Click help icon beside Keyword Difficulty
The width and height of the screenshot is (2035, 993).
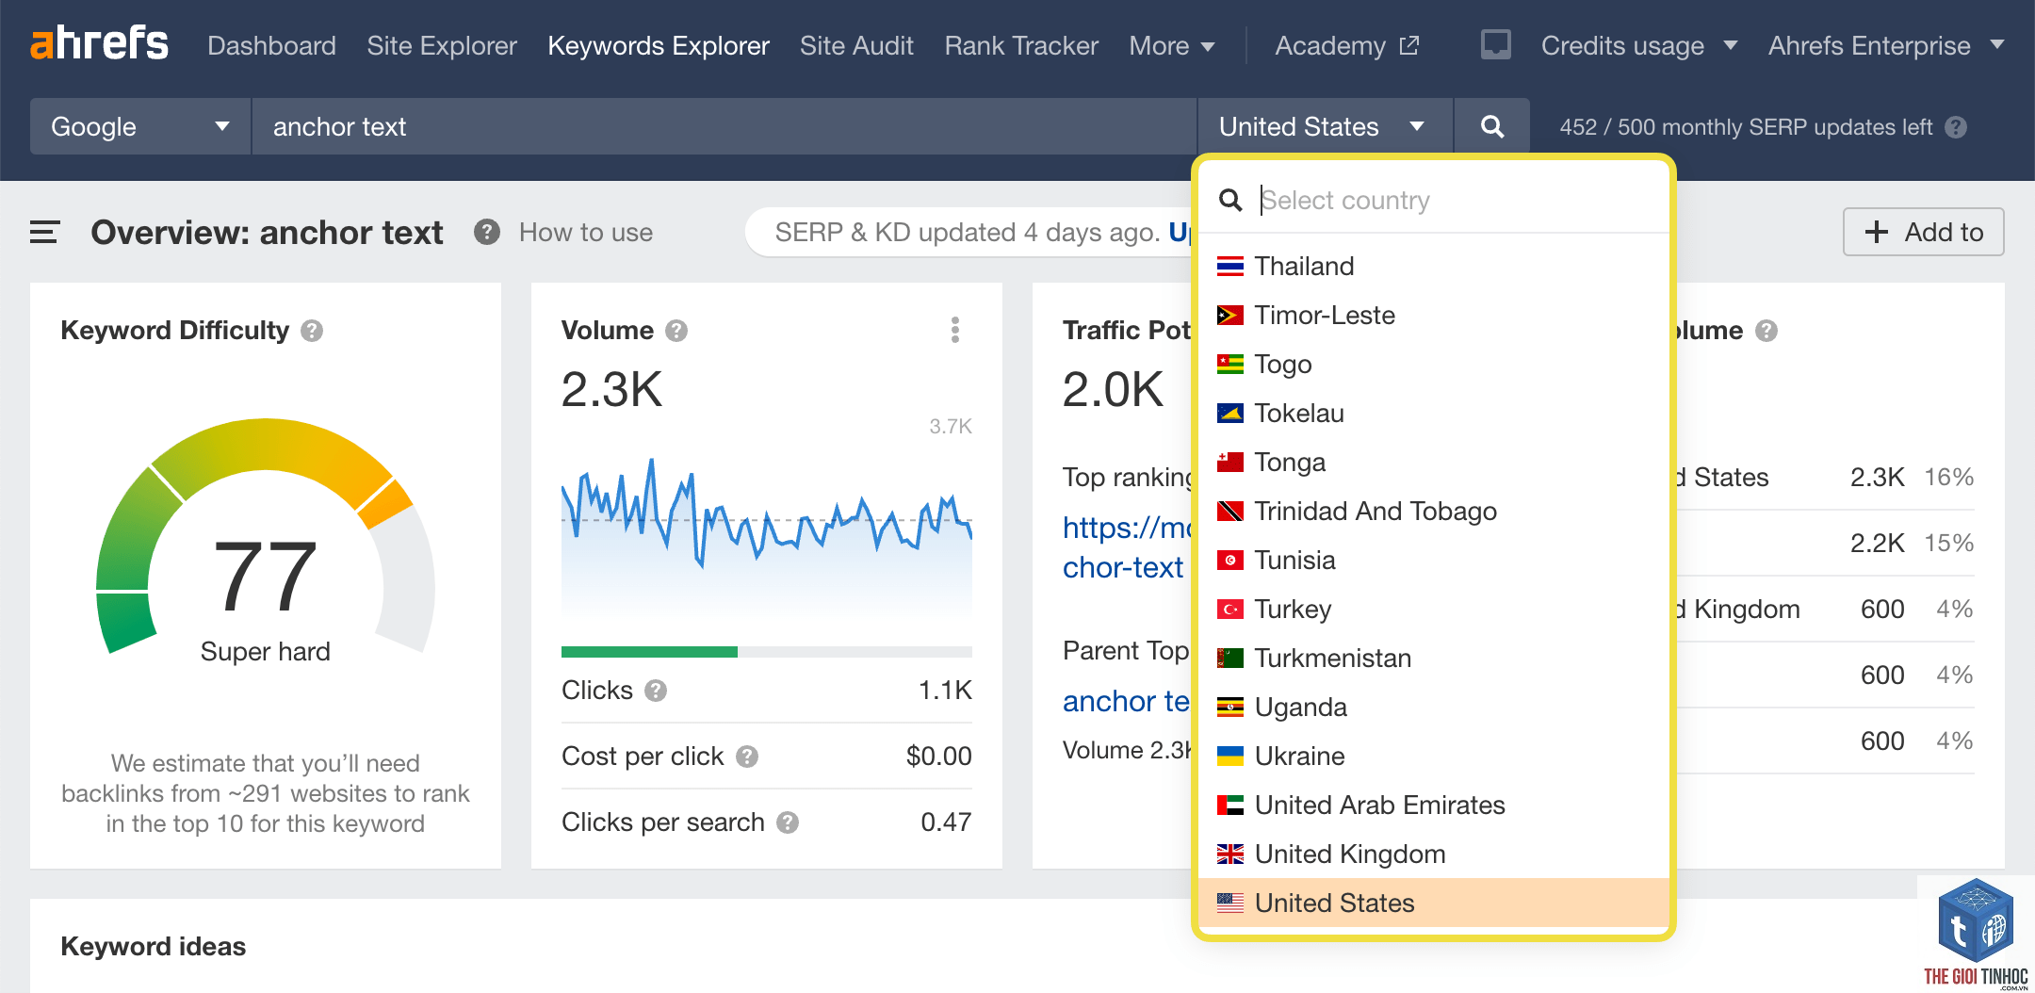click(x=312, y=331)
